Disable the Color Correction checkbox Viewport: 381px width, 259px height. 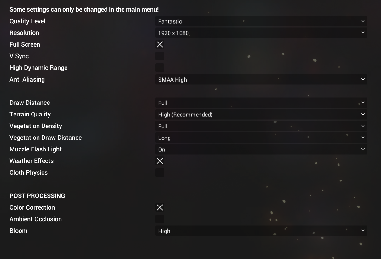pyautogui.click(x=160, y=208)
